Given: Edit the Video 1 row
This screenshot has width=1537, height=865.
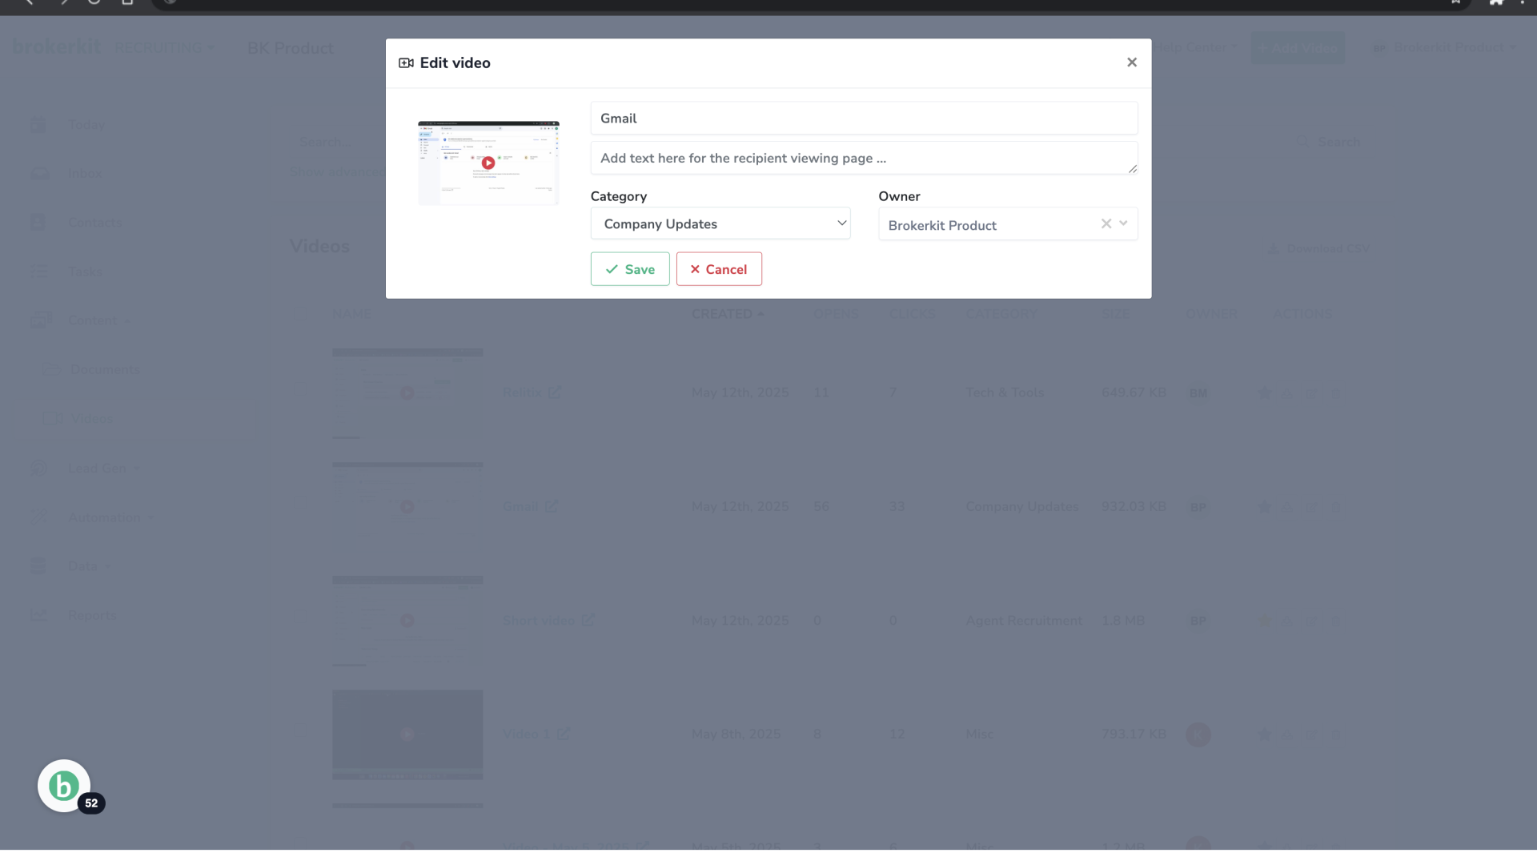Looking at the screenshot, I should pos(1311,734).
